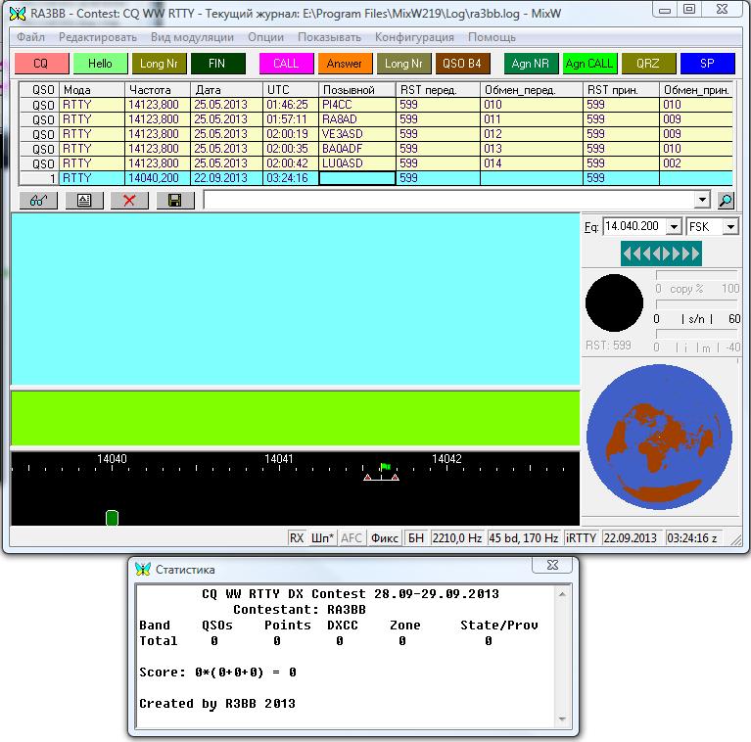Image resolution: width=751 pixels, height=742 pixels.
Task: Click the s/n squelch slider bar
Action: 697,305
